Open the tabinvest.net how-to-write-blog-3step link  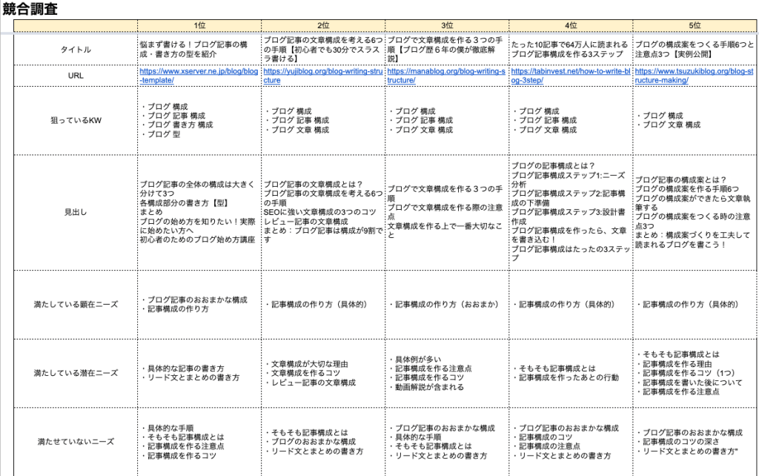click(x=570, y=76)
